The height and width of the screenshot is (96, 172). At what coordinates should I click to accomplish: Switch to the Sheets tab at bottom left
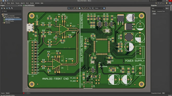pyautogui.click(x=8, y=93)
